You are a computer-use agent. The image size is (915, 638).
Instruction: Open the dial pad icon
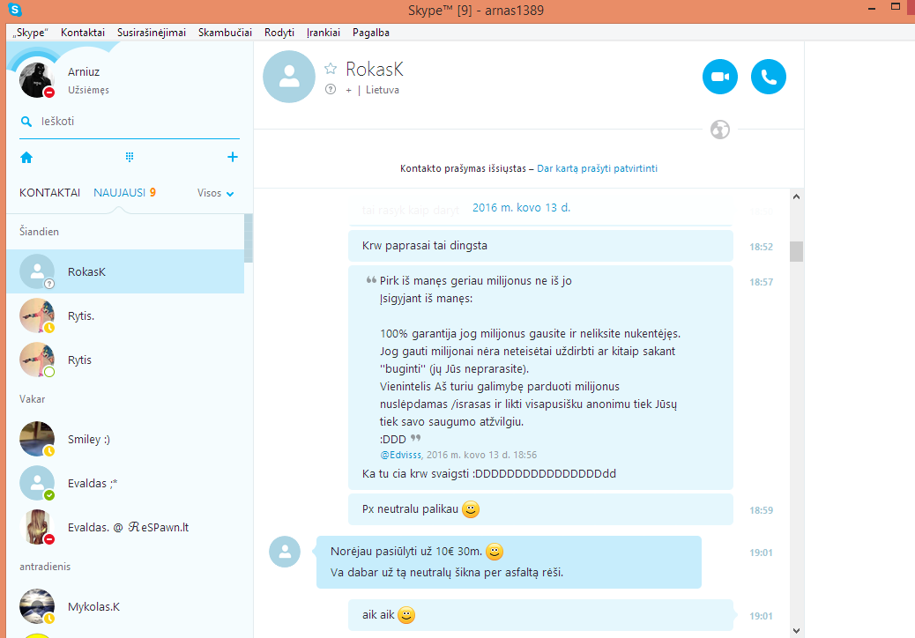pyautogui.click(x=130, y=157)
